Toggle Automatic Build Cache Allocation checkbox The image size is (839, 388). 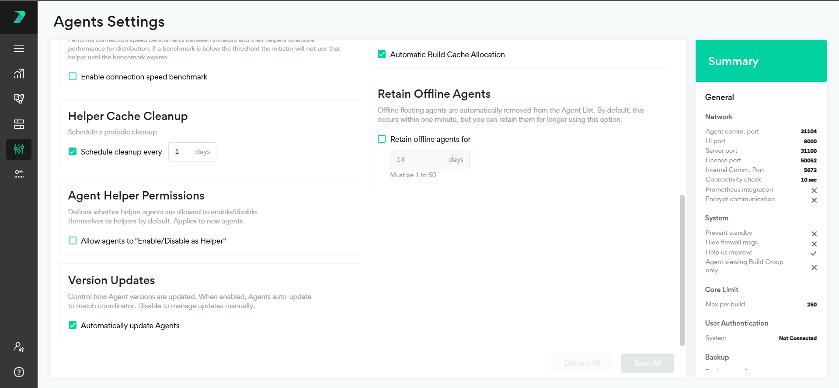pos(382,55)
